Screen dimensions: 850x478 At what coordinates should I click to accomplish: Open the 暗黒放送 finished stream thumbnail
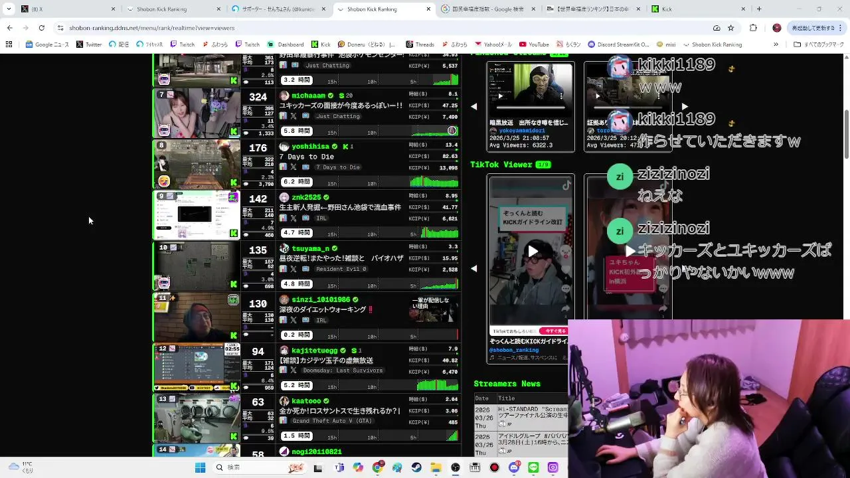pyautogui.click(x=531, y=90)
